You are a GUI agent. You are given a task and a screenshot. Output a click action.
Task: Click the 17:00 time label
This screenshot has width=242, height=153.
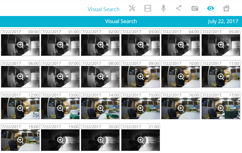(x=234, y=95)
